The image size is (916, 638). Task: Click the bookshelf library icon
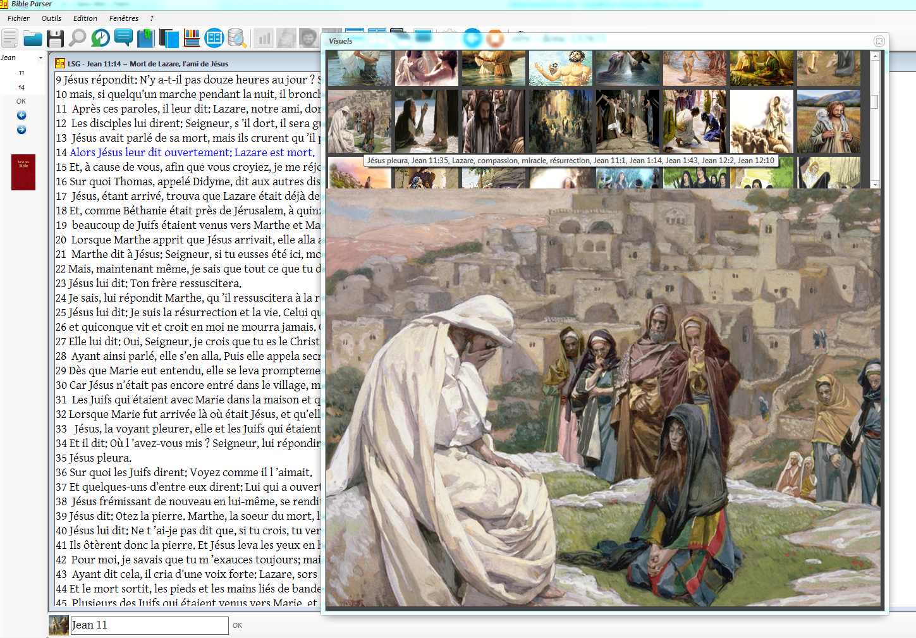(x=192, y=39)
